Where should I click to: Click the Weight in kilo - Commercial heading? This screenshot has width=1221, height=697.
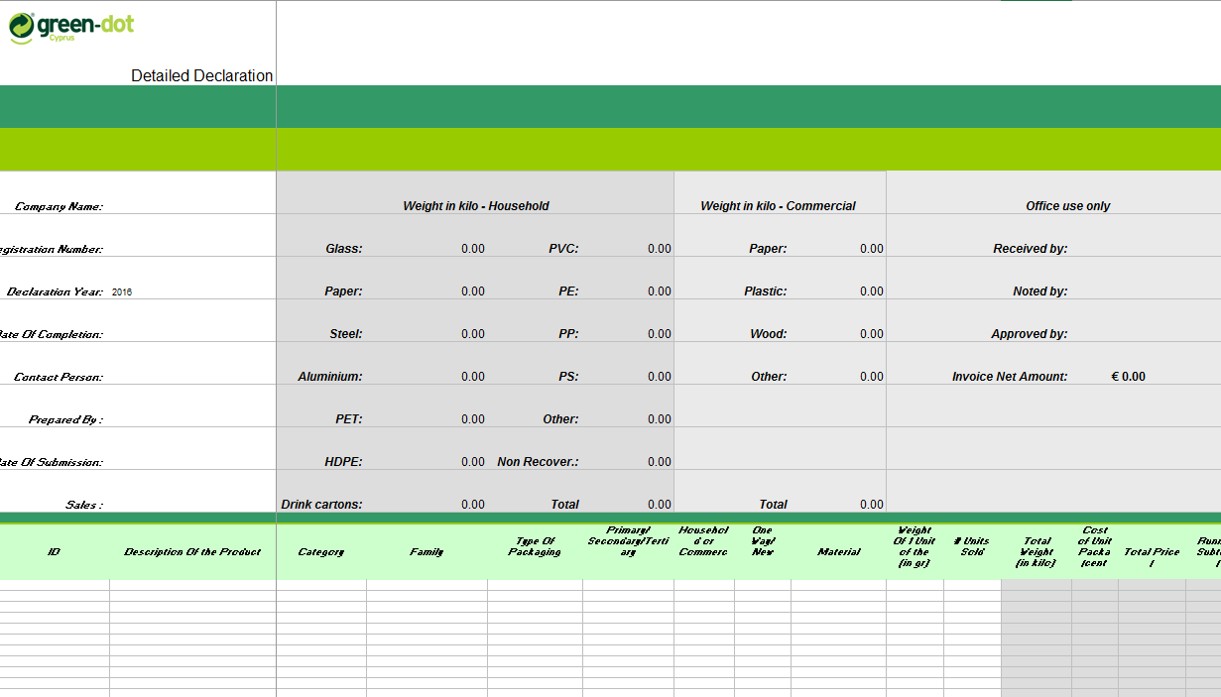pos(779,206)
